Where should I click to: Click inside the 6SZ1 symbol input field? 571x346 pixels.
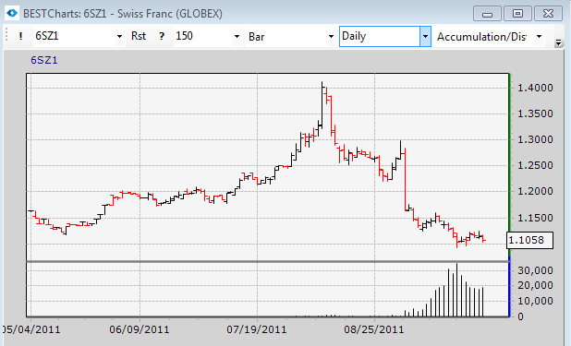point(74,36)
